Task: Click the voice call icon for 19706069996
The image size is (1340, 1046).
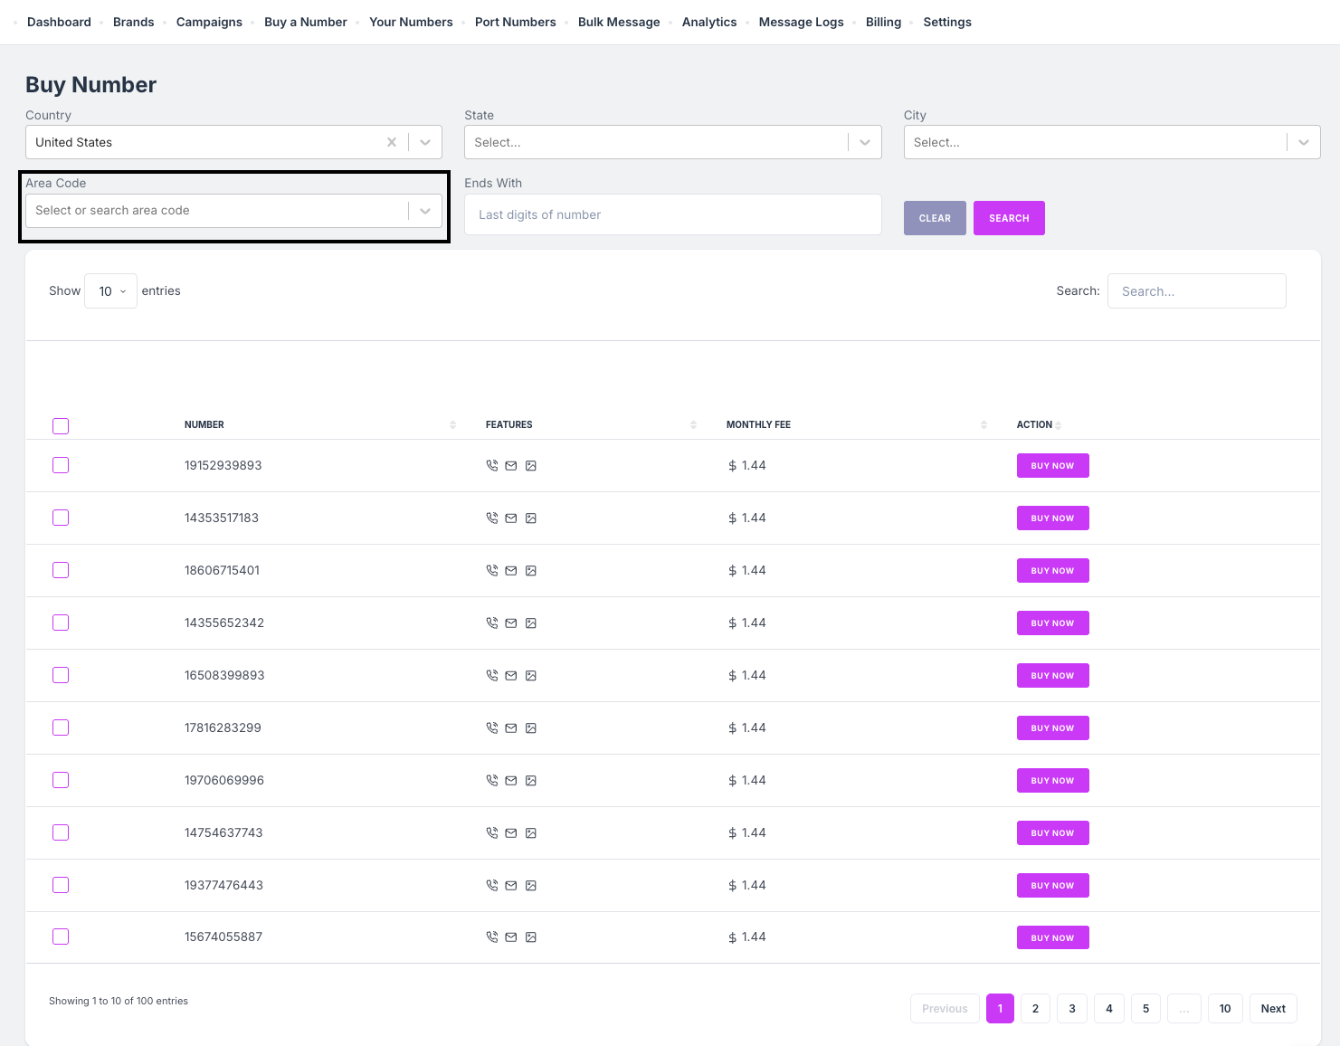Action: tap(492, 781)
